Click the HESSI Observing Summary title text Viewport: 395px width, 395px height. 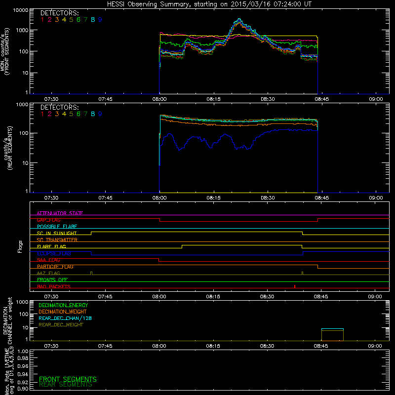(209, 4)
